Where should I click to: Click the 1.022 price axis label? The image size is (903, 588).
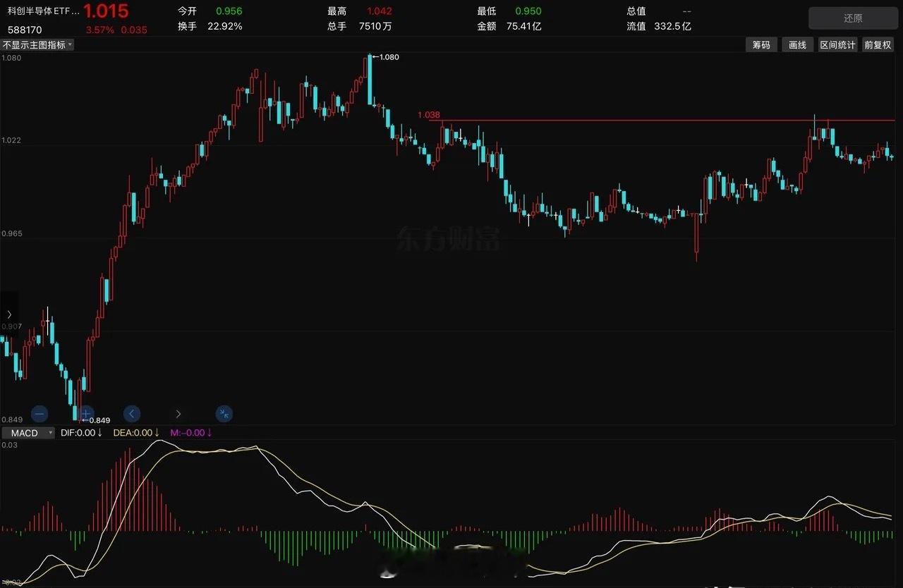pos(11,140)
